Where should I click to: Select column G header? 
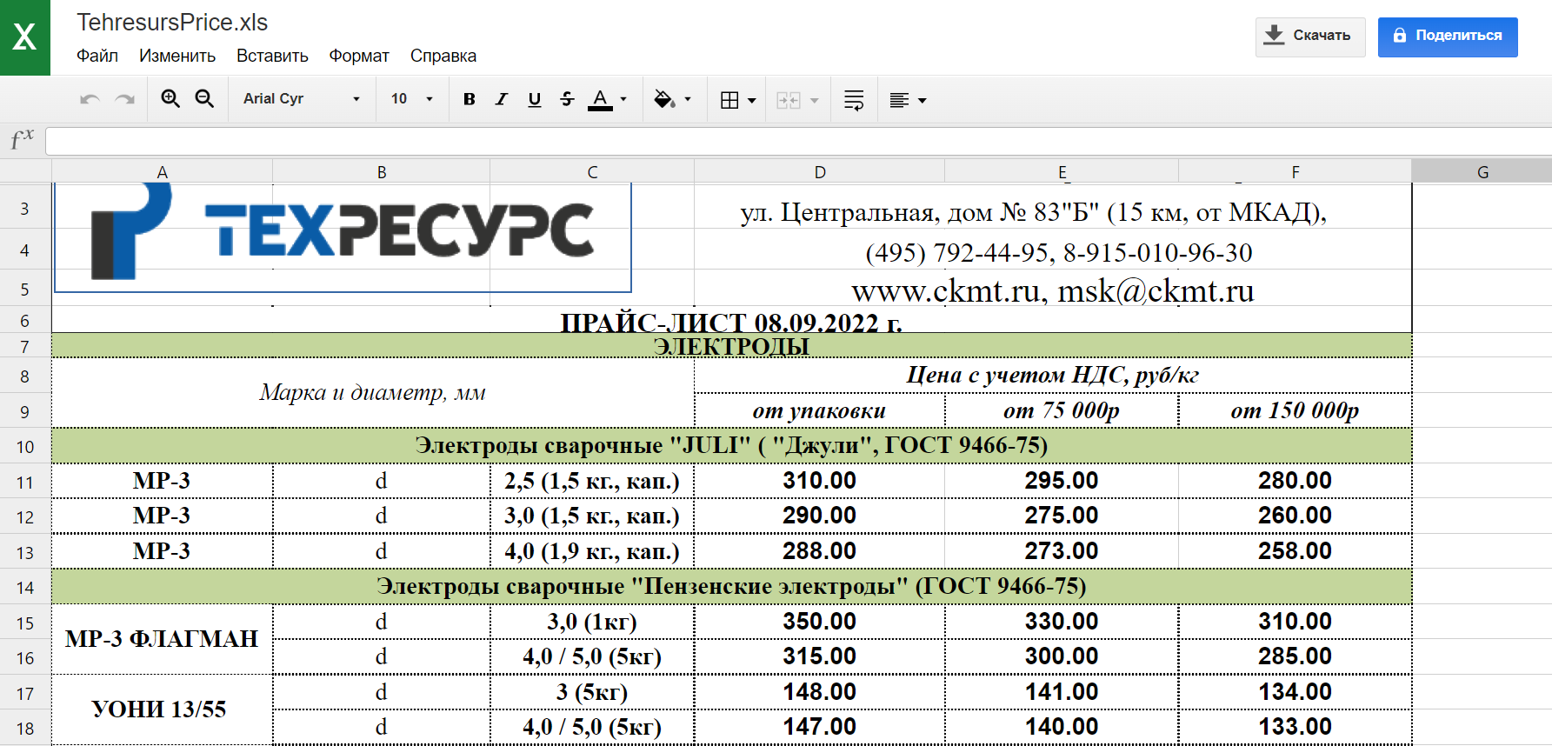coord(1482,171)
